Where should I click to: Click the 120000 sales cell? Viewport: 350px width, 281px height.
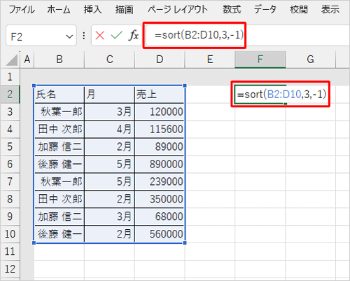[x=160, y=112]
